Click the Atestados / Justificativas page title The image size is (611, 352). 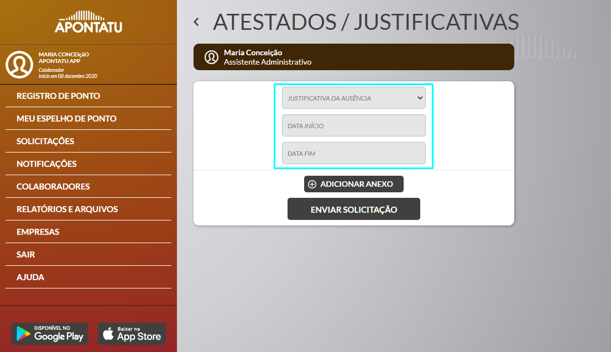pos(366,22)
